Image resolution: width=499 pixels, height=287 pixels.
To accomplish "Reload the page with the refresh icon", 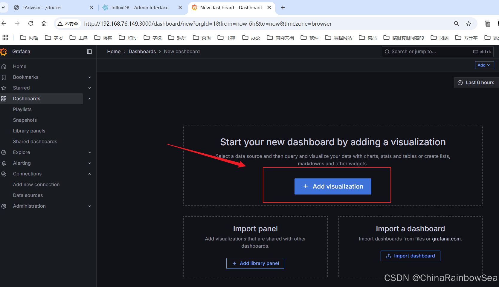I will tap(30, 24).
